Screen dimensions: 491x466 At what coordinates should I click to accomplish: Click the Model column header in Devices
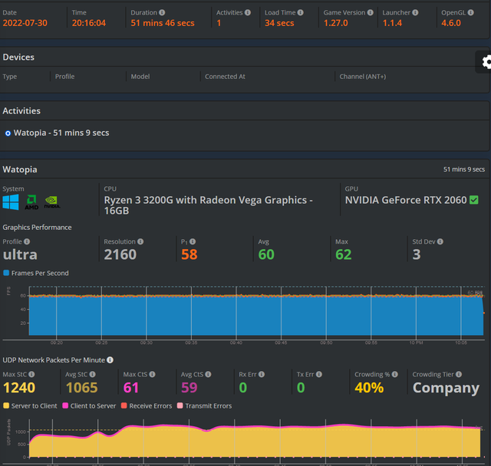coord(140,77)
